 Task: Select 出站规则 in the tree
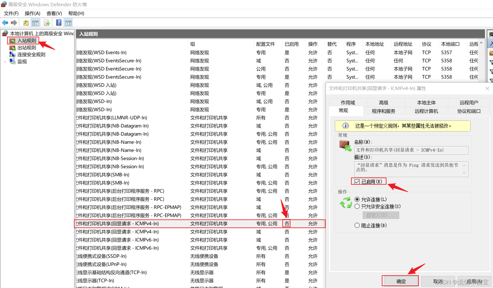click(x=27, y=47)
